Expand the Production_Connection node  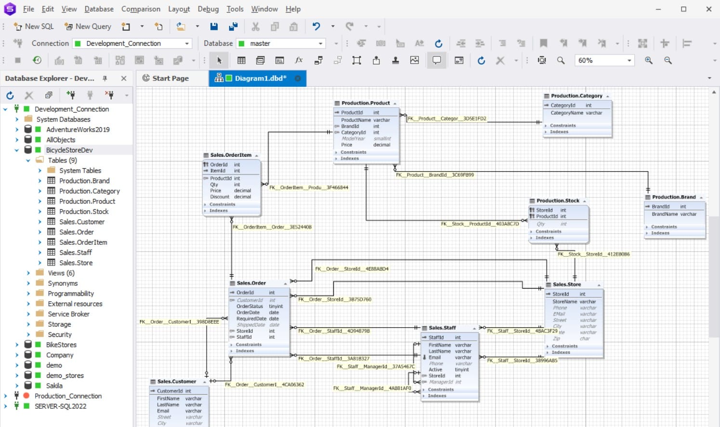click(x=5, y=396)
